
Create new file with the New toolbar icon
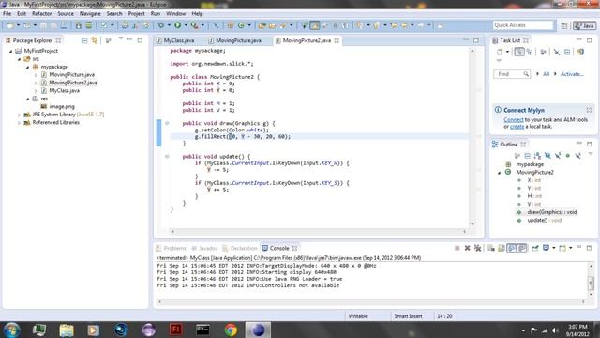(x=10, y=25)
